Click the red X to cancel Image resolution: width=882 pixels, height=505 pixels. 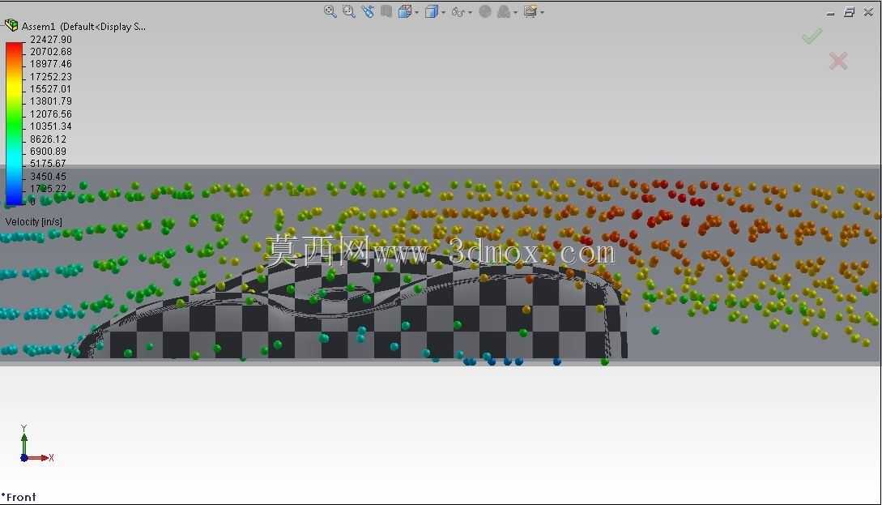(838, 61)
